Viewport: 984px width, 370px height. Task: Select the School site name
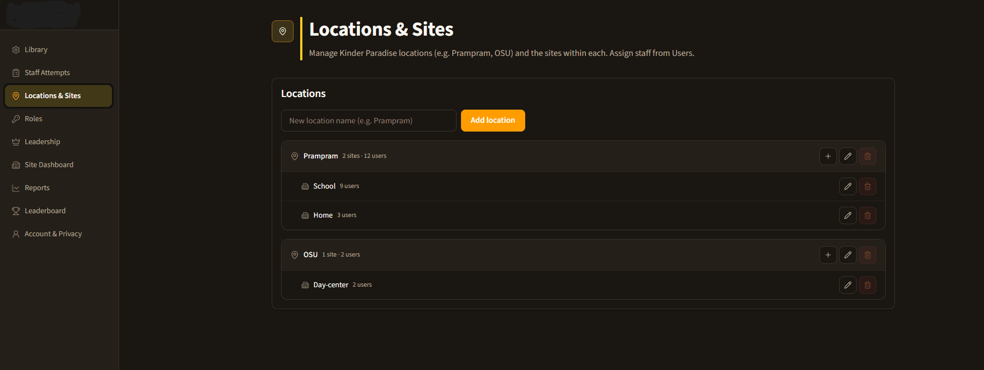click(324, 186)
